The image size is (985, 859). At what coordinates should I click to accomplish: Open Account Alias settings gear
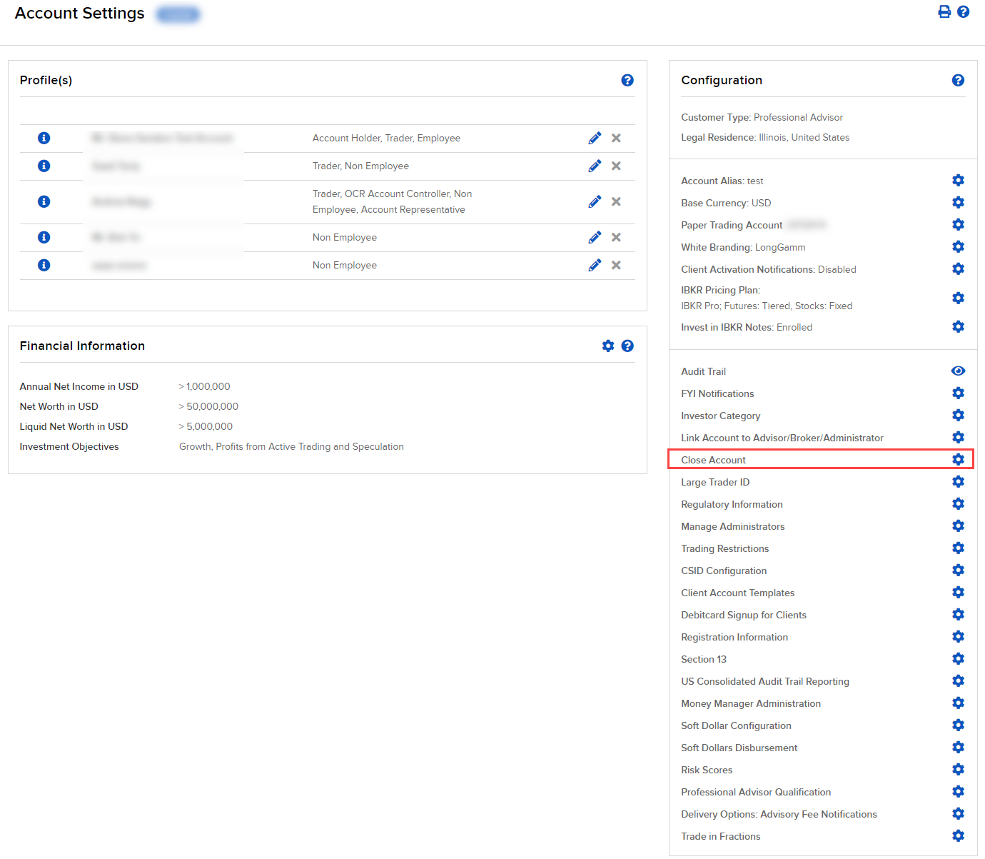pyautogui.click(x=958, y=180)
